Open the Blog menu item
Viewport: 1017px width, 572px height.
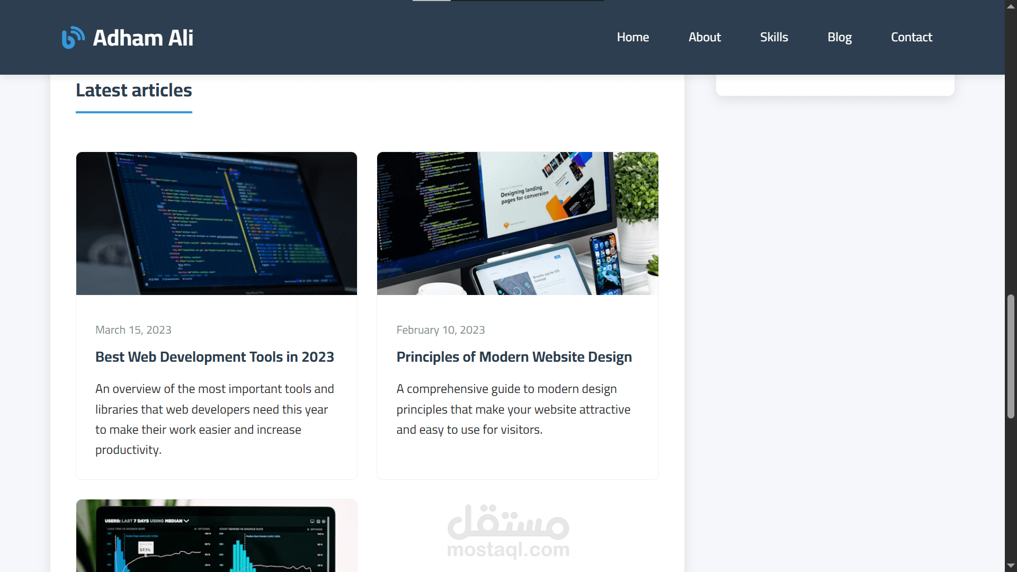tap(840, 37)
